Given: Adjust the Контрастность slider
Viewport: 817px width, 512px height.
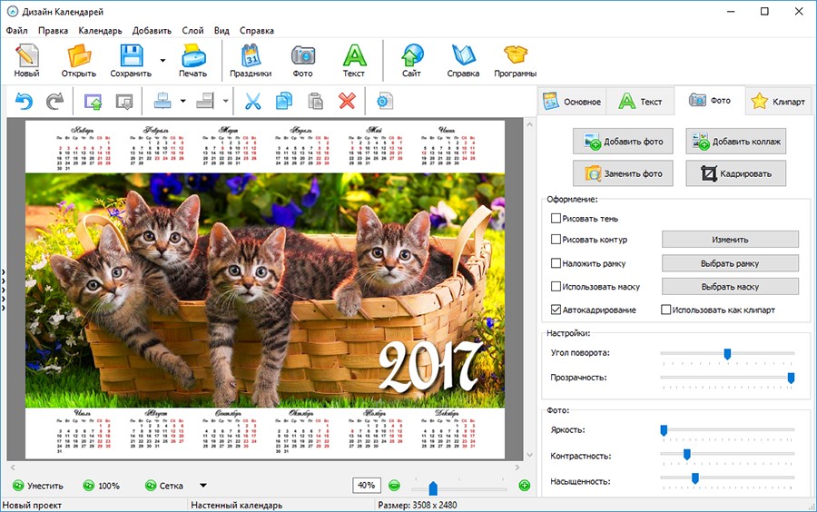Looking at the screenshot, I should coord(686,455).
